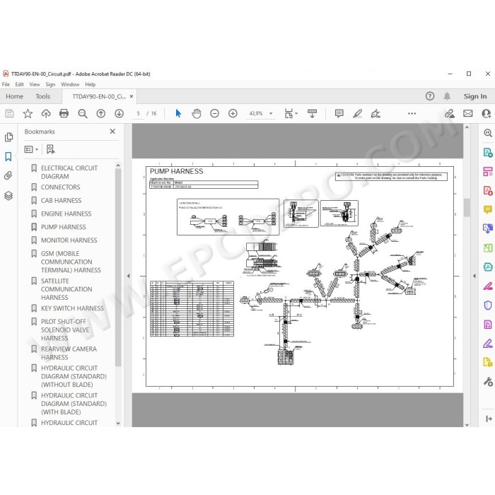Screen dimensions: 495x495
Task: Select PUMP HARNESS bookmark
Action: point(63,227)
